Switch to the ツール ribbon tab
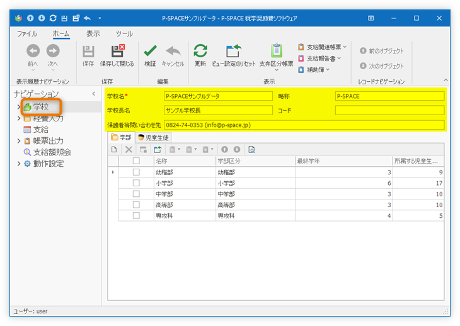Screen dimensions: 460x326 pos(124,34)
